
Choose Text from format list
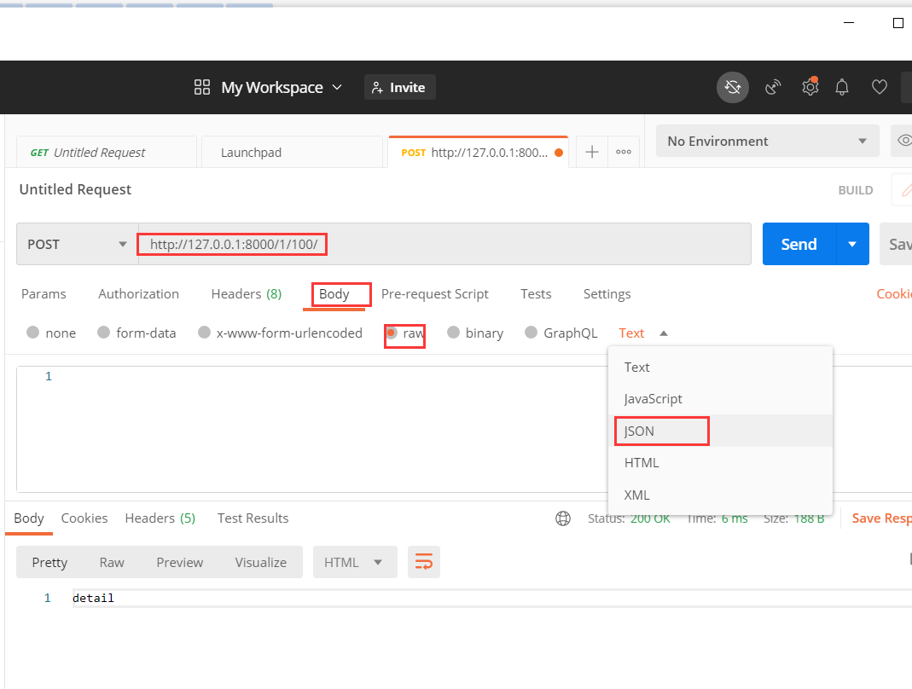[720, 368]
